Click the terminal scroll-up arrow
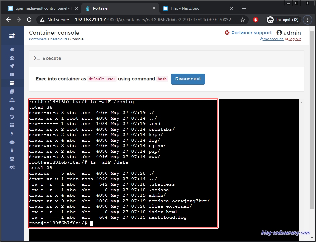Screen dimensions: 316x242 pyautogui.click(x=301, y=103)
